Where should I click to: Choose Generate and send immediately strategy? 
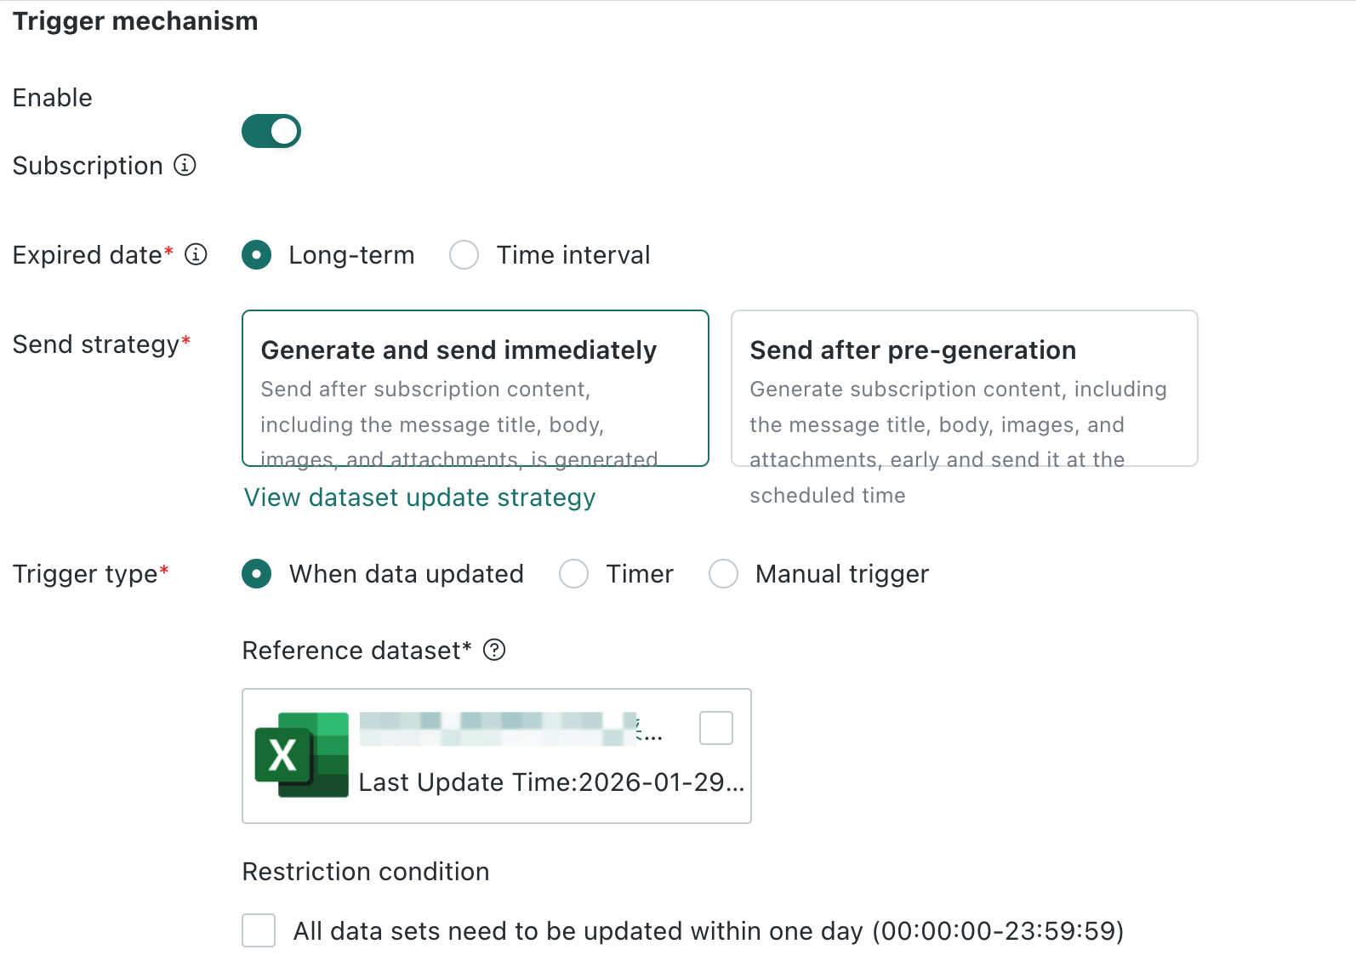pos(476,389)
